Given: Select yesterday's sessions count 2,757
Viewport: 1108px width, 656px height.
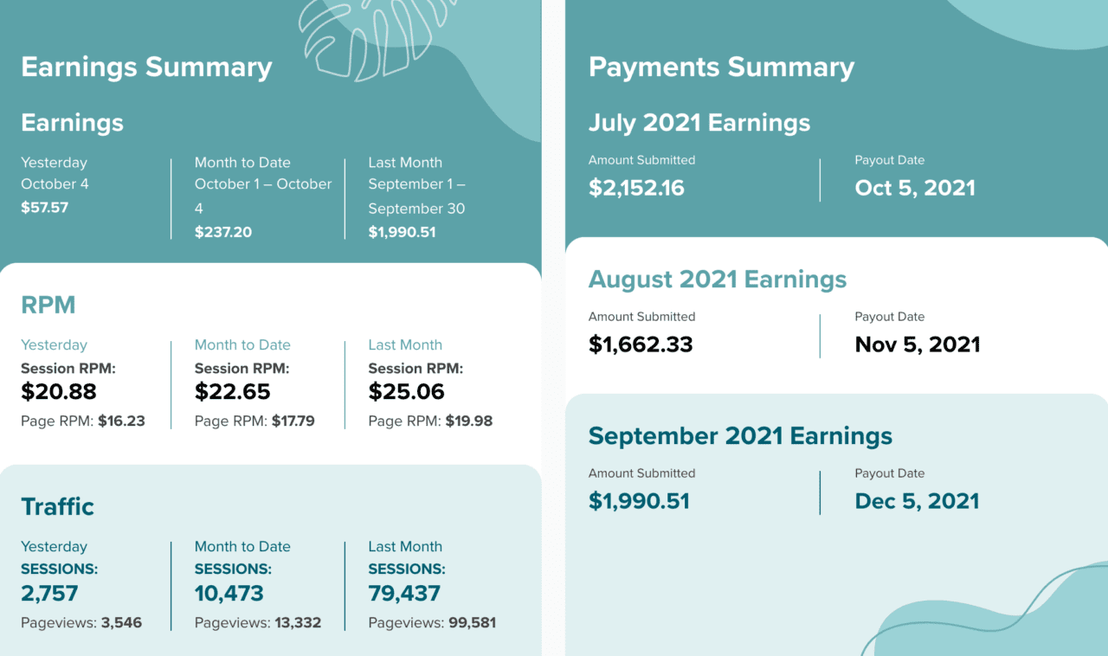Looking at the screenshot, I should (49, 594).
